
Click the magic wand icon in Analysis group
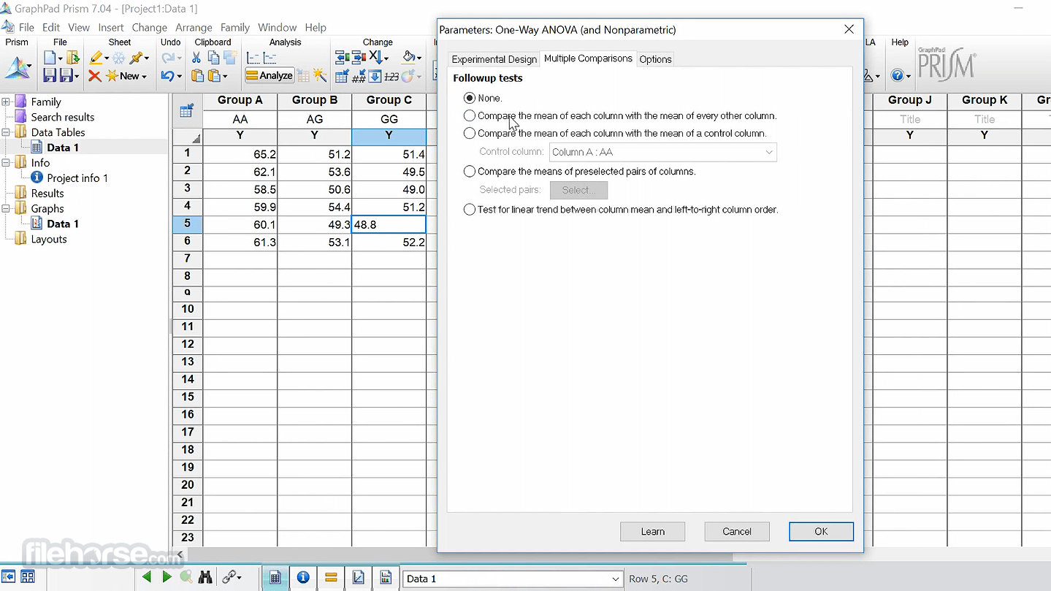click(319, 75)
